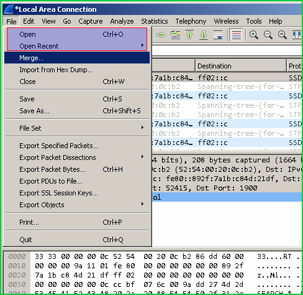Click the display filter input field
This screenshot has height=295, width=303.
pos(227,50)
